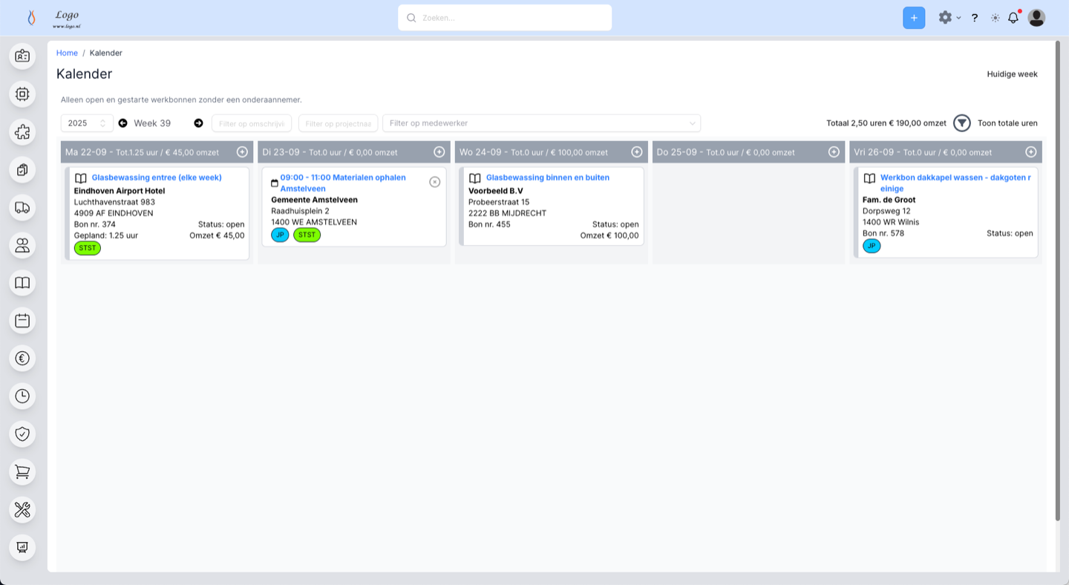Navigate to Home breadcrumb
The image size is (1069, 585).
(x=67, y=53)
